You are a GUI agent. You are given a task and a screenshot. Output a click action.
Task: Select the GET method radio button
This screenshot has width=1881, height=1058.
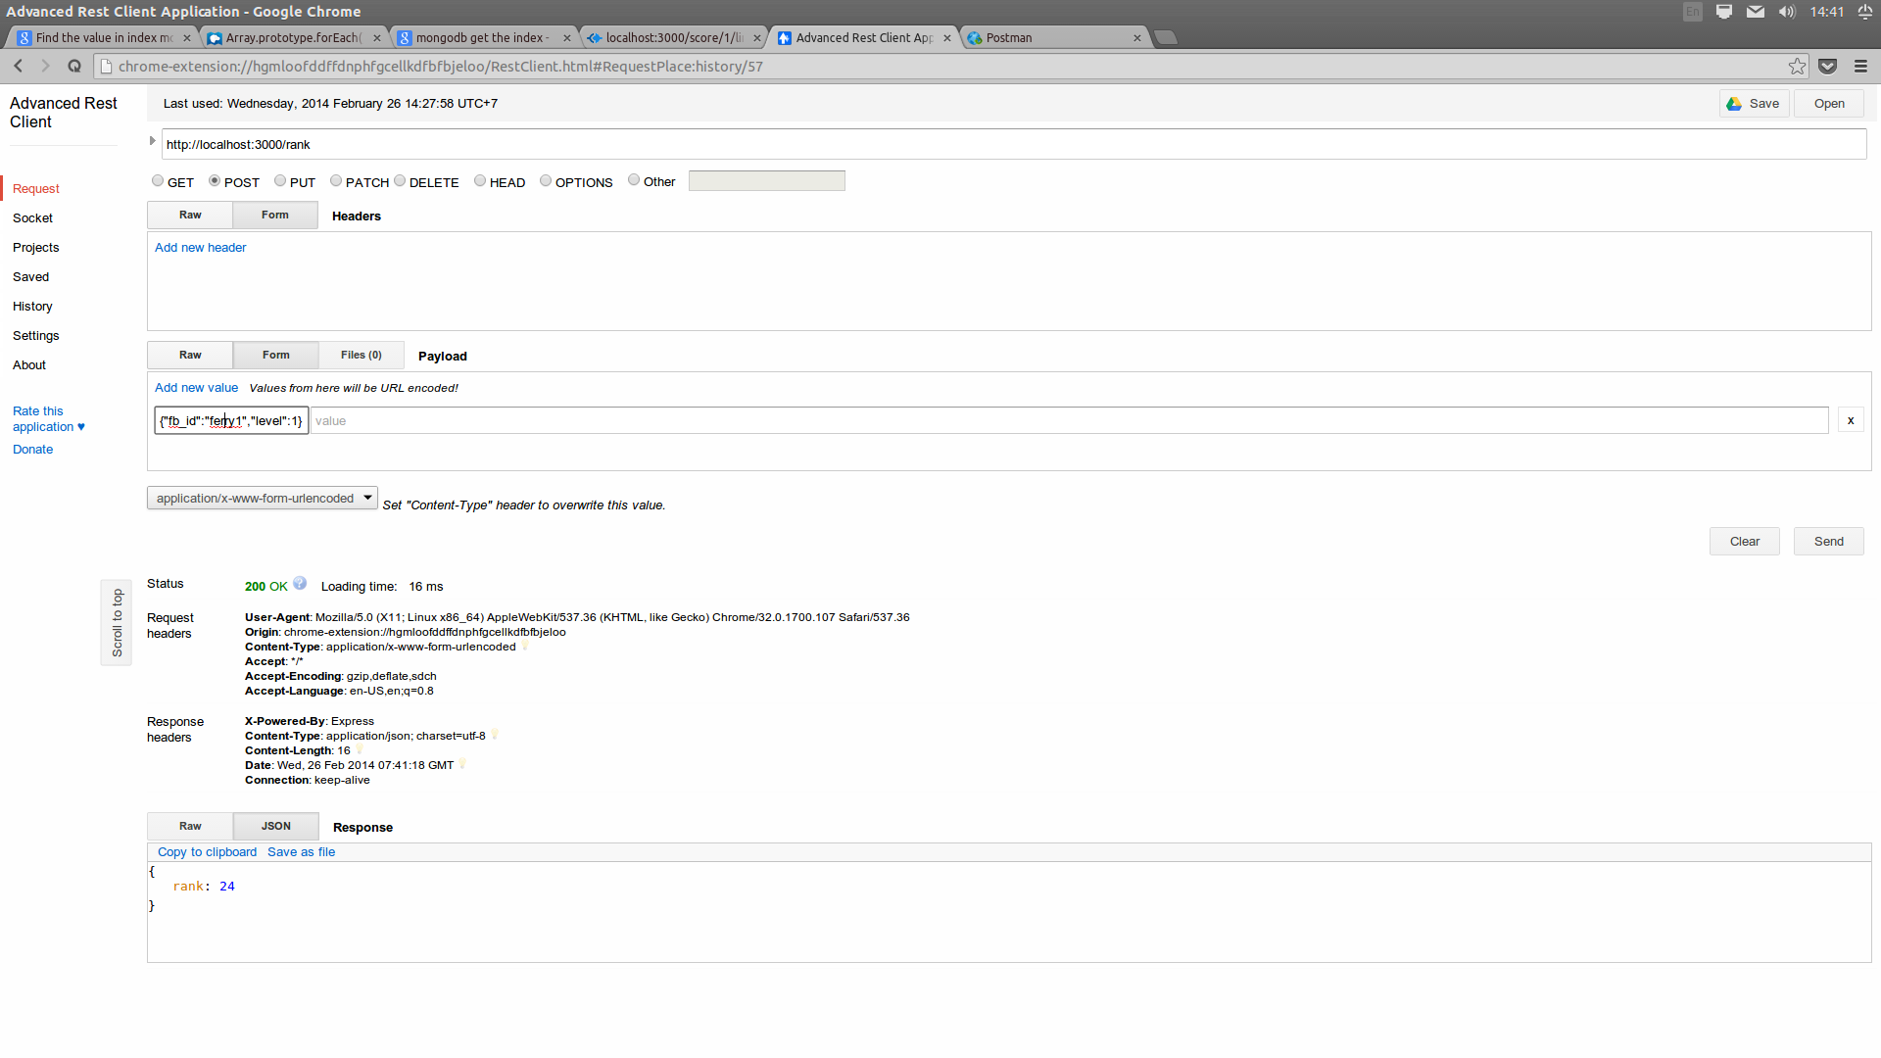pos(158,180)
